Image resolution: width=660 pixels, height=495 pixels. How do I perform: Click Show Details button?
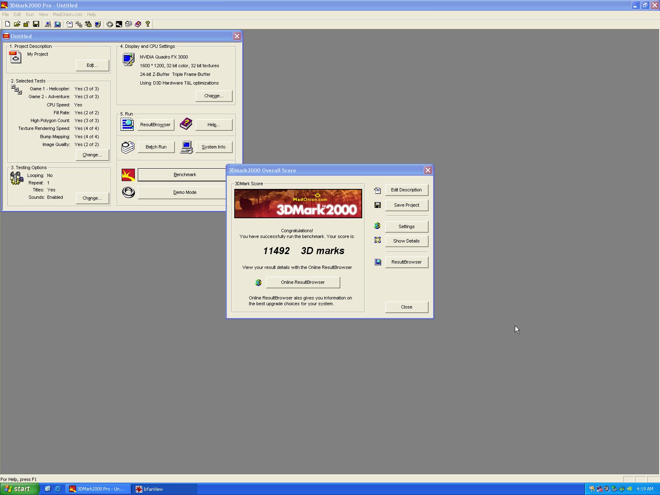[407, 241]
